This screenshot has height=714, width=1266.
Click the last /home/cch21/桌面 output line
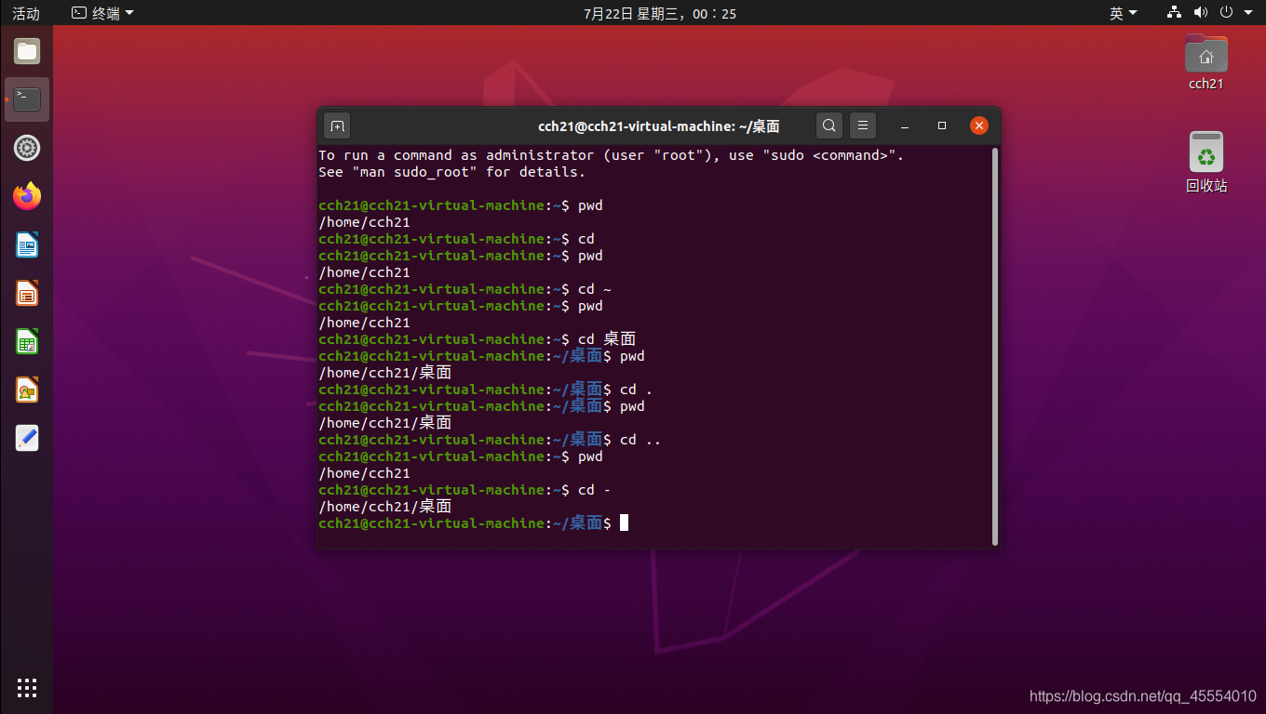point(385,507)
